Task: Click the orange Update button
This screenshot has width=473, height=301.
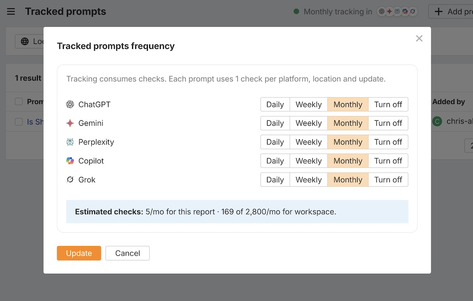Action: pos(79,253)
